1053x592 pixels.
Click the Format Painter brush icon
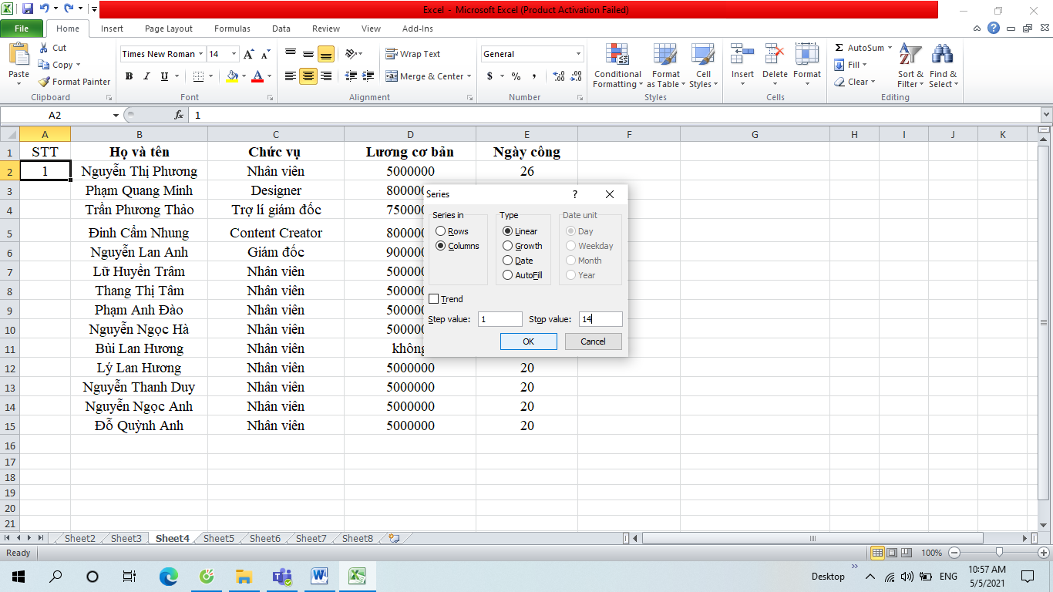tap(44, 82)
